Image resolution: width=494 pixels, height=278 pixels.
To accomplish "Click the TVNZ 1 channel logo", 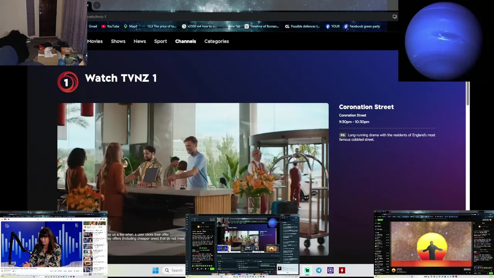I will [x=68, y=82].
